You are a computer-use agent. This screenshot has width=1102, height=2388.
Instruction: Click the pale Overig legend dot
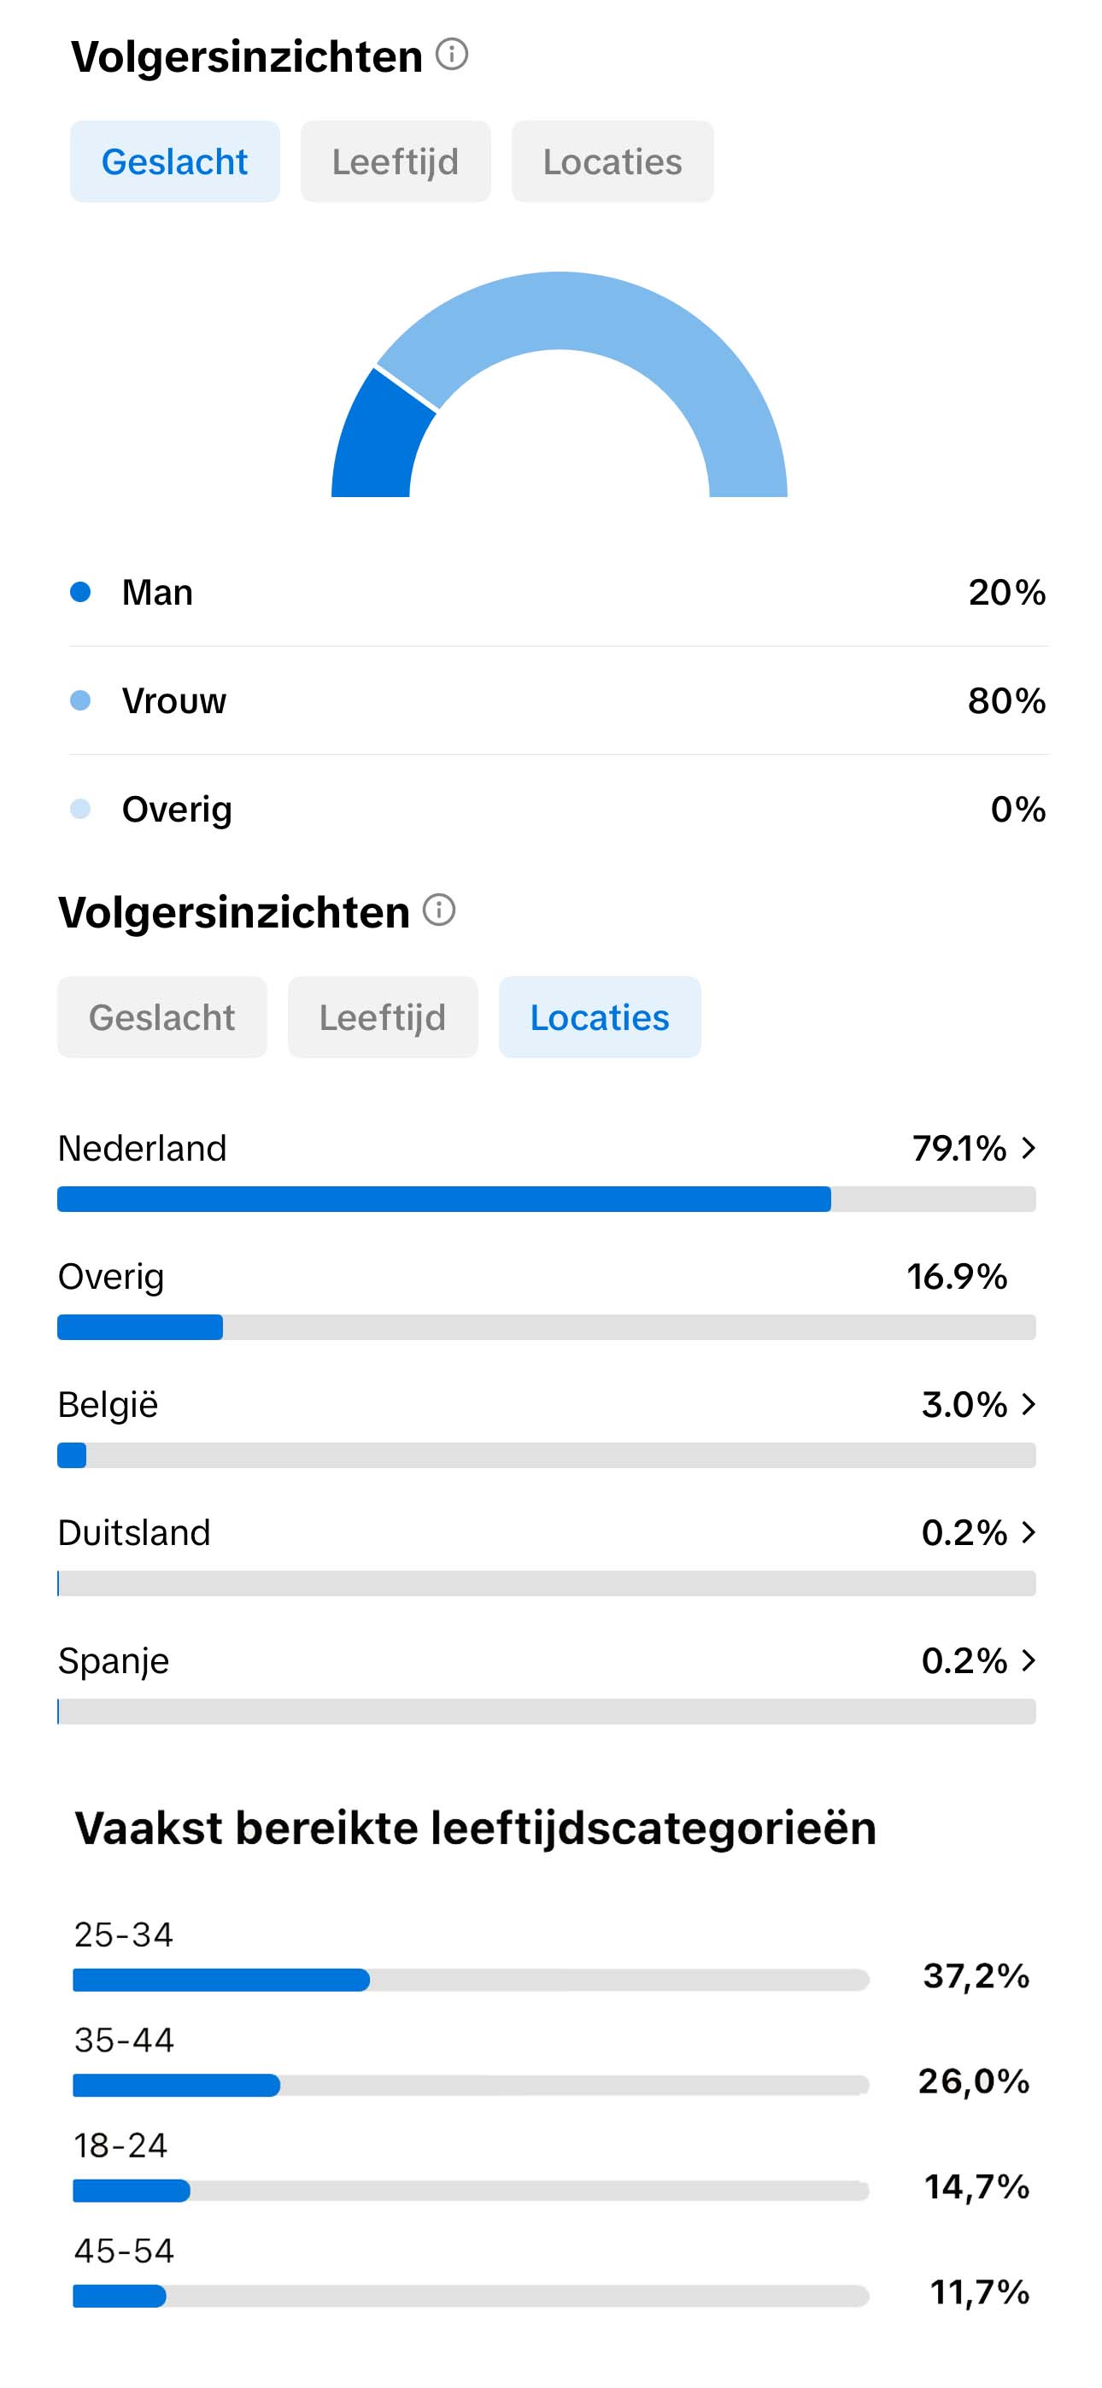pos(80,808)
